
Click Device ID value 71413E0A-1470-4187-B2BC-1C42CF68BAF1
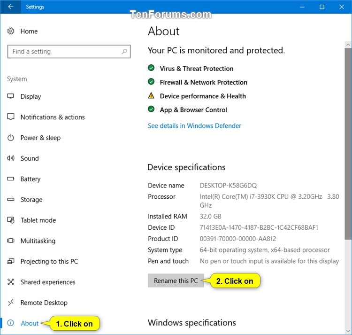(259, 227)
